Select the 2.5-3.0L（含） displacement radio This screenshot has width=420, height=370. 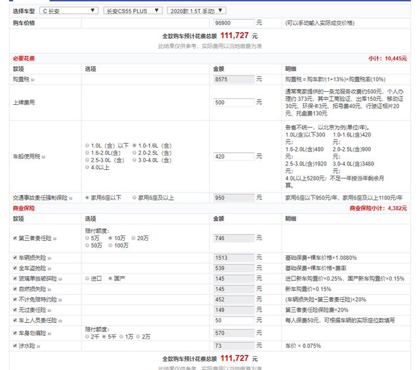(87, 160)
